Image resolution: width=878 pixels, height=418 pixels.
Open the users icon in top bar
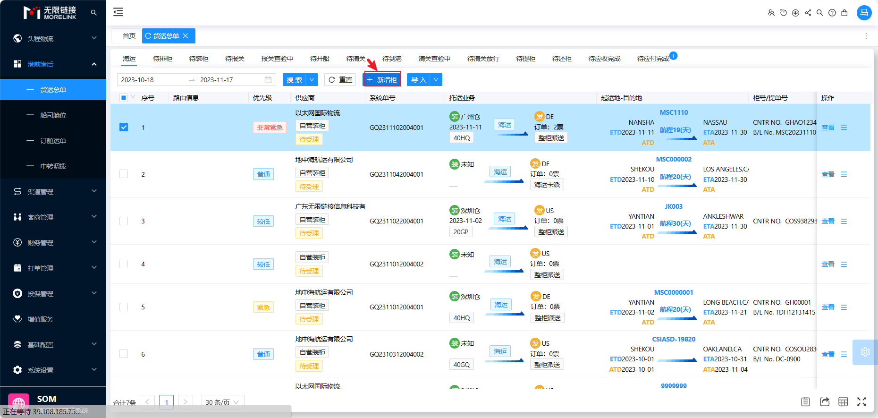coord(771,13)
